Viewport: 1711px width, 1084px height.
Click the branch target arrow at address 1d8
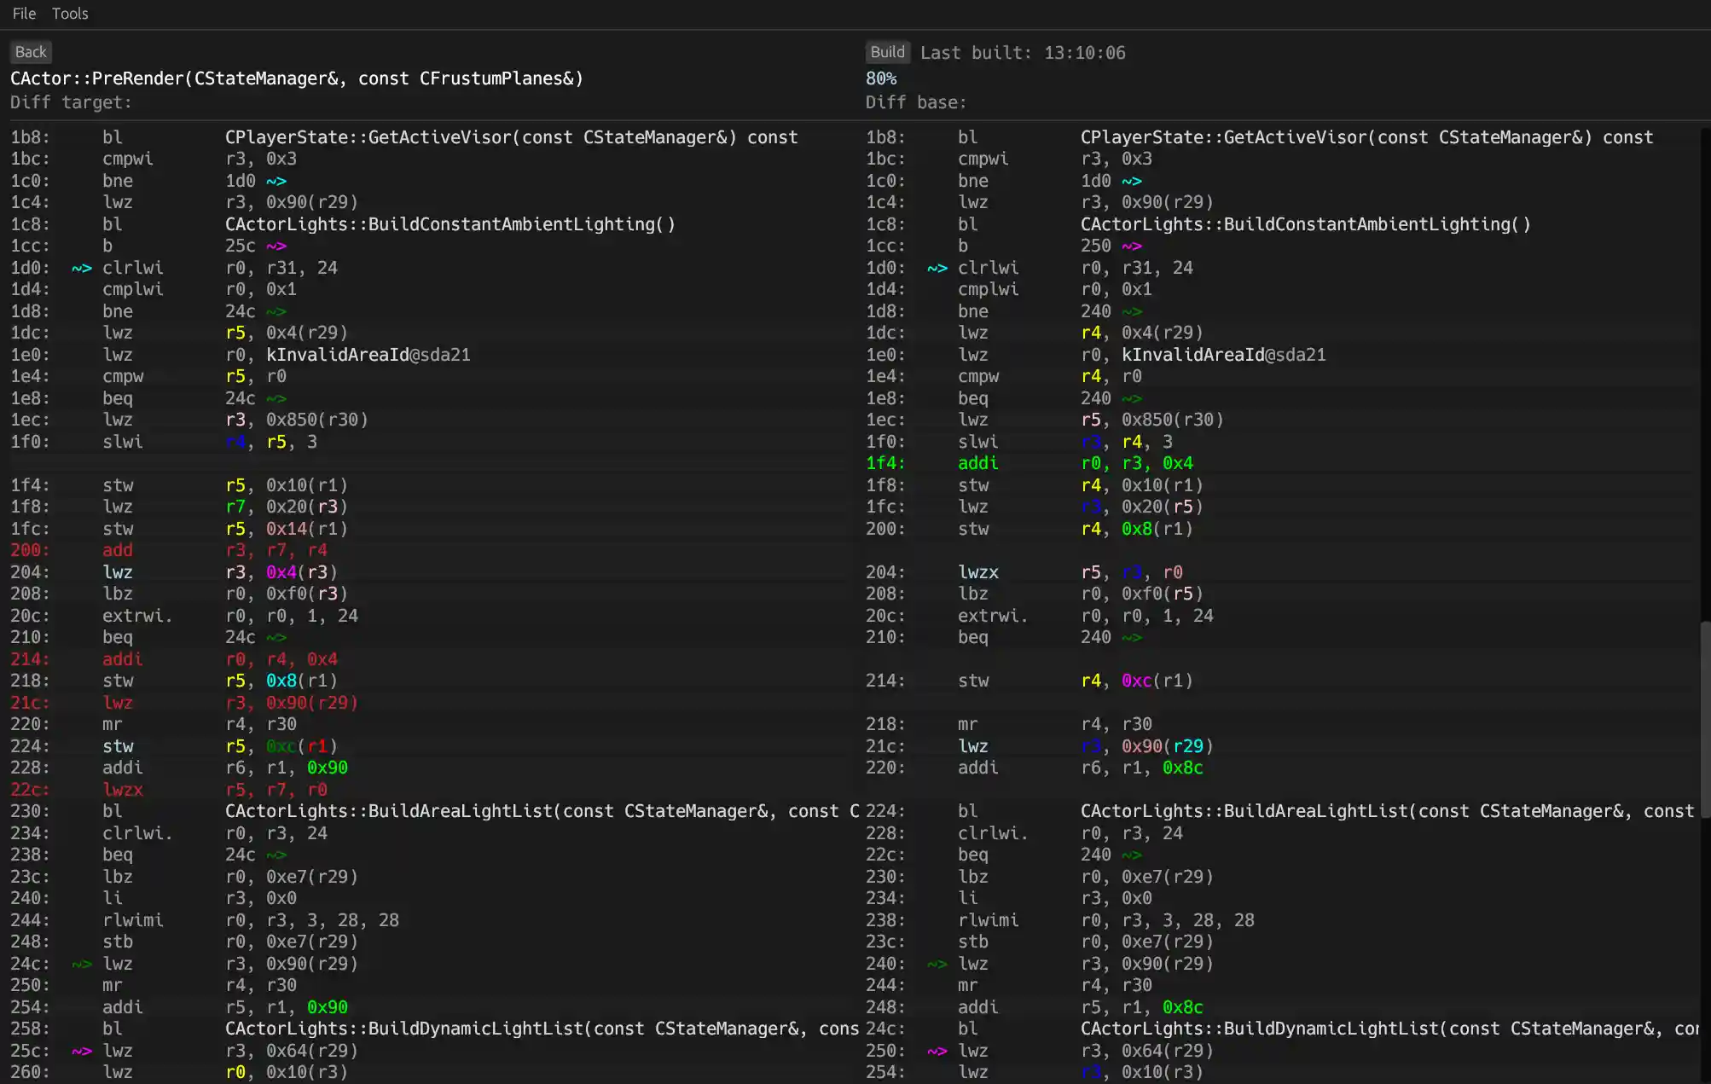[x=275, y=311]
